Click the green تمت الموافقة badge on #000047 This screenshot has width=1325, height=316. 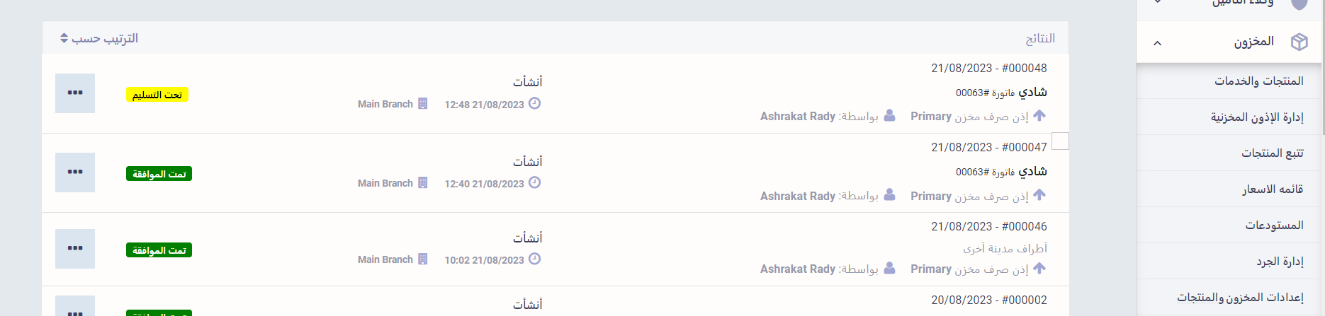pyautogui.click(x=159, y=174)
